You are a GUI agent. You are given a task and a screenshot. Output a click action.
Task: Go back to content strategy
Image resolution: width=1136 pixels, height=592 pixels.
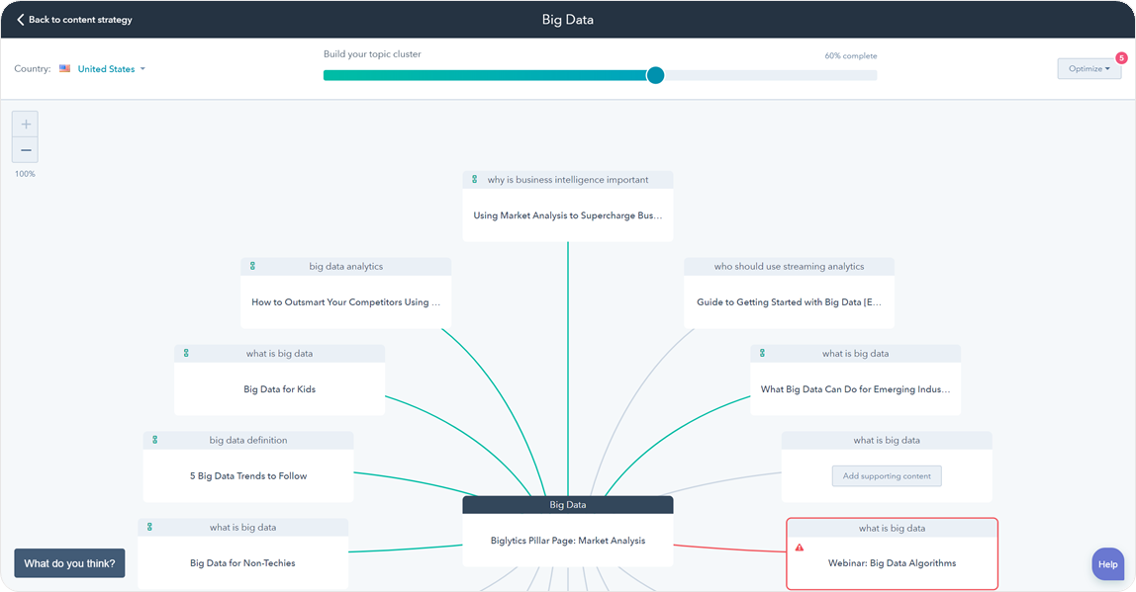[79, 20]
